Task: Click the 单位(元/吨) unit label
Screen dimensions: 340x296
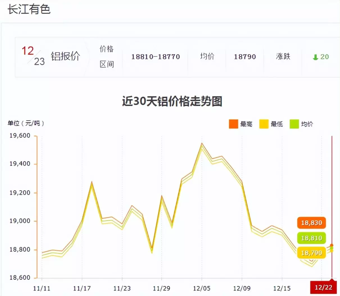Action: click(26, 123)
